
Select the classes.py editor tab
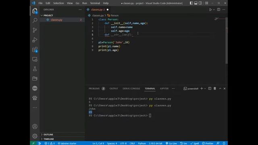click(98, 10)
